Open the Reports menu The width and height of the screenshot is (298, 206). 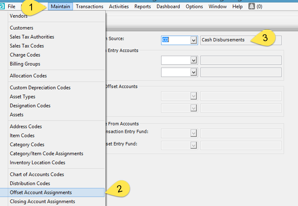point(143,7)
